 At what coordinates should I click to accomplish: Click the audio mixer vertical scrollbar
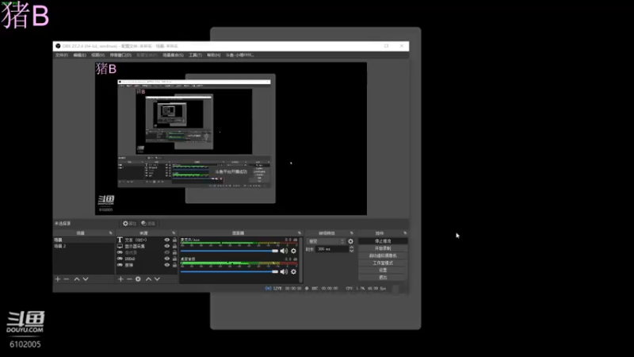pyautogui.click(x=301, y=259)
